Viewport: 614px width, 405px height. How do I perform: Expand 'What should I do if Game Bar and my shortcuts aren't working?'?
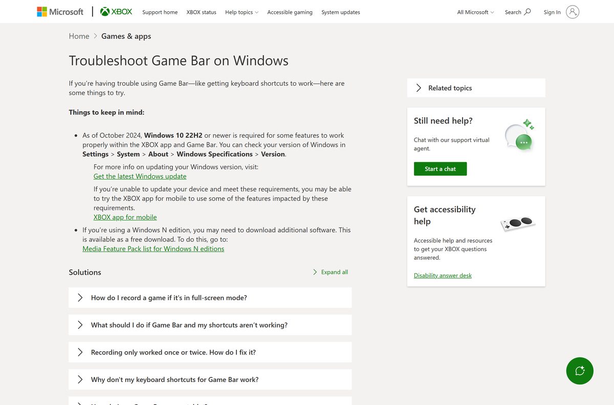(x=210, y=325)
